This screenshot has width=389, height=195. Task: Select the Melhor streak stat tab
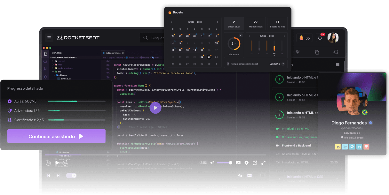(x=256, y=24)
